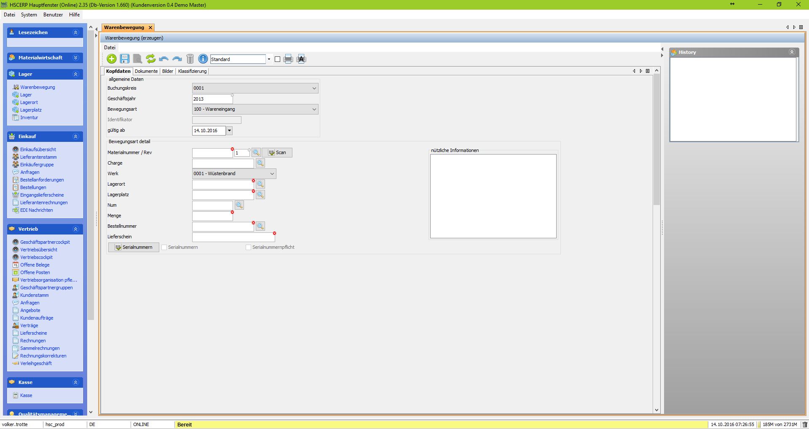Open the Bewegungsart dropdown
The width and height of the screenshot is (809, 429).
coord(314,109)
